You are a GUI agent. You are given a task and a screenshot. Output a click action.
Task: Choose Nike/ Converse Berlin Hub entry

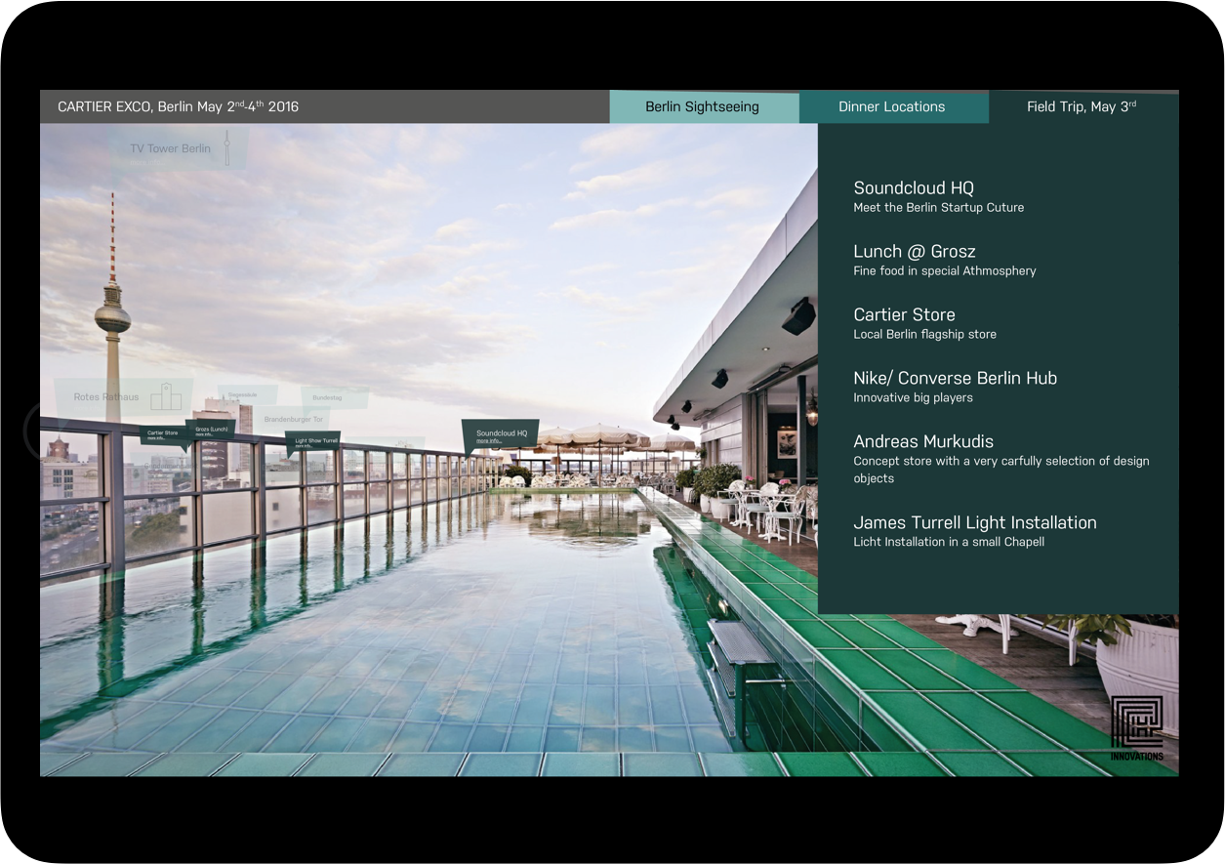pyautogui.click(x=955, y=387)
